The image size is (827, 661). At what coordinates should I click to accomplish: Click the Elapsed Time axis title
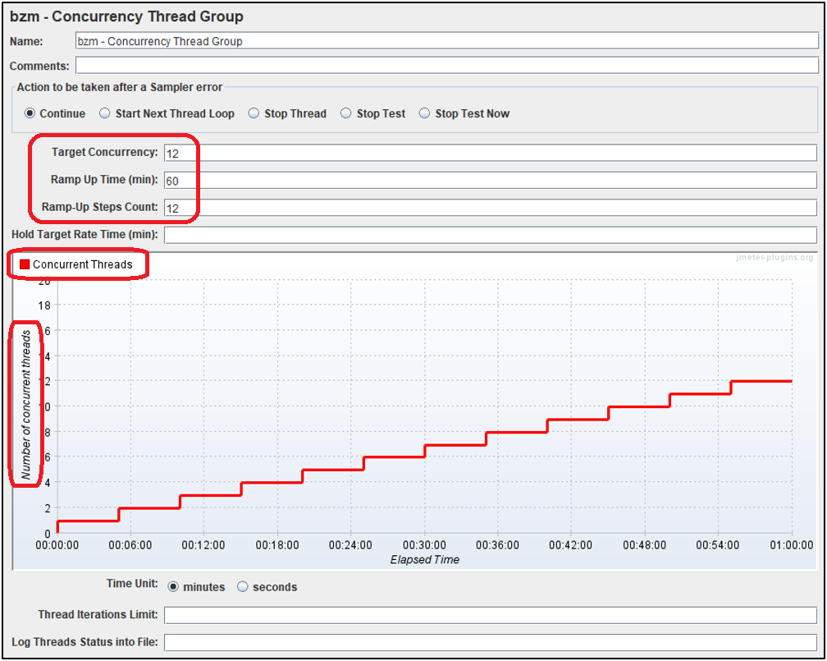tap(425, 560)
